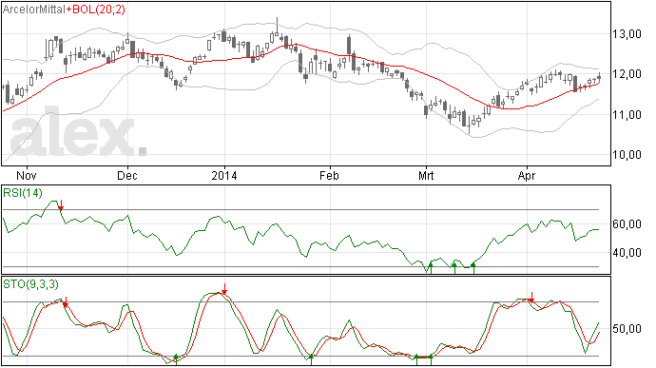Click the red stochastic sell arrow in April
The width and height of the screenshot is (656, 368).
tap(531, 298)
